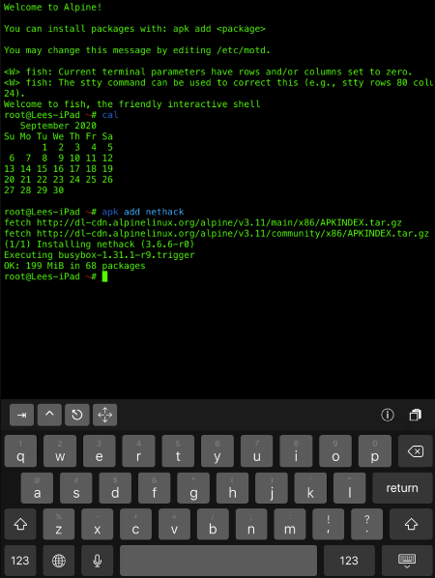Tap the x key

coord(97,524)
